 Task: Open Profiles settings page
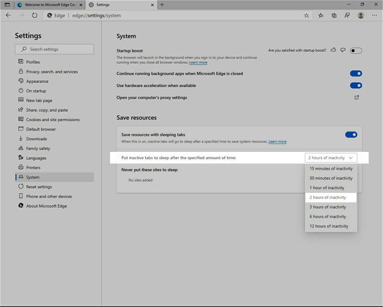[54, 62]
